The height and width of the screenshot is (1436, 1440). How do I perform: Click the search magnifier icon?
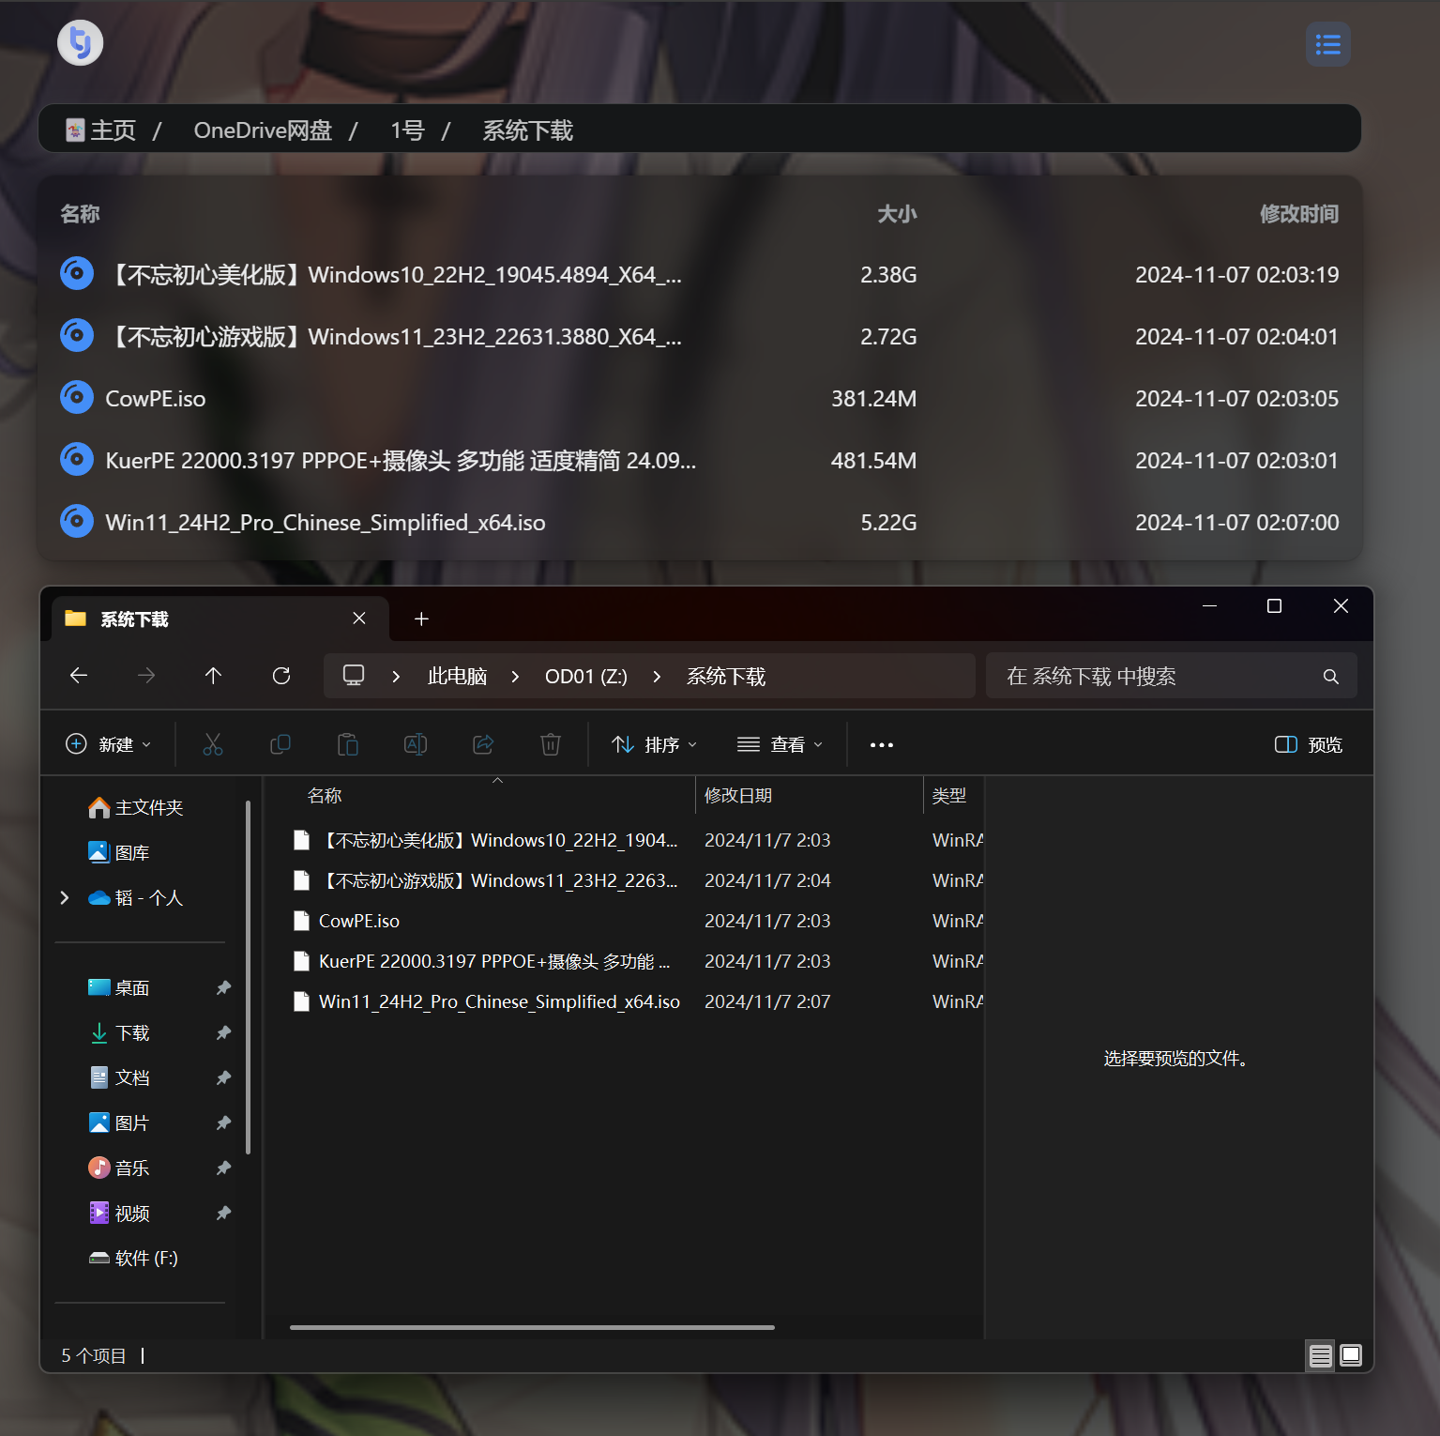(x=1330, y=677)
